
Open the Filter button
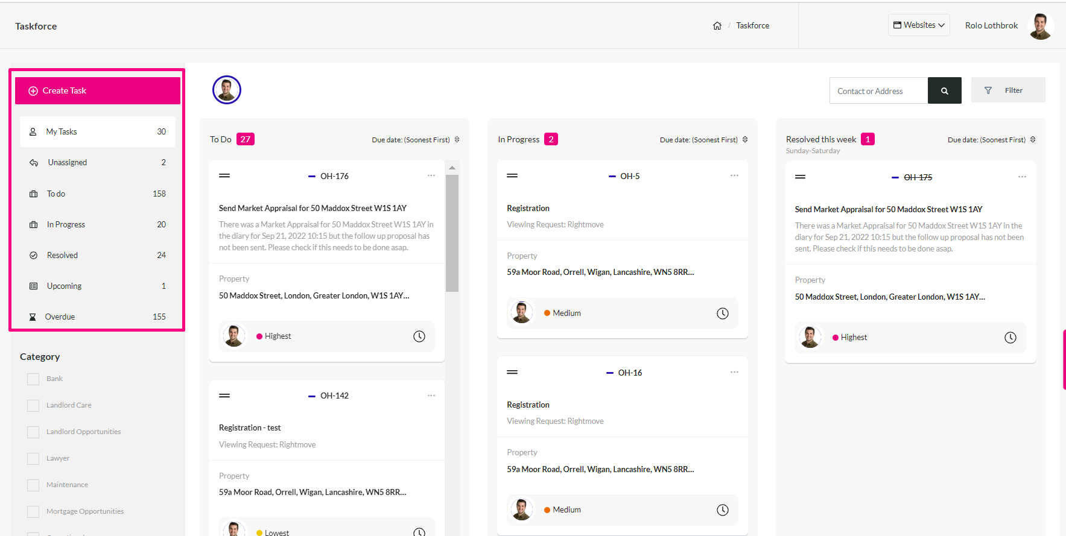(x=1008, y=90)
